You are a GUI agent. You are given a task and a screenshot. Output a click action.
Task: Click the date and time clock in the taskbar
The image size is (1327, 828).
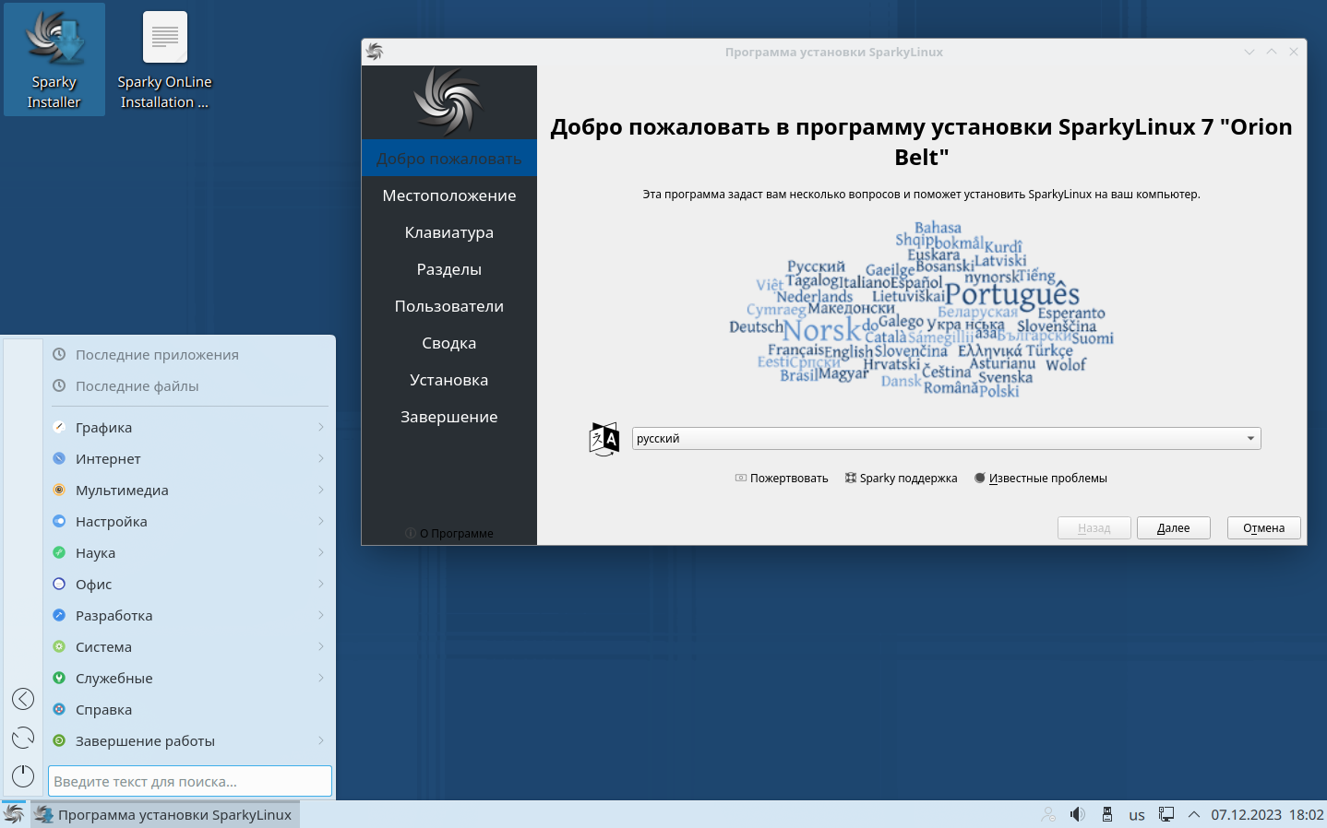coord(1267,815)
